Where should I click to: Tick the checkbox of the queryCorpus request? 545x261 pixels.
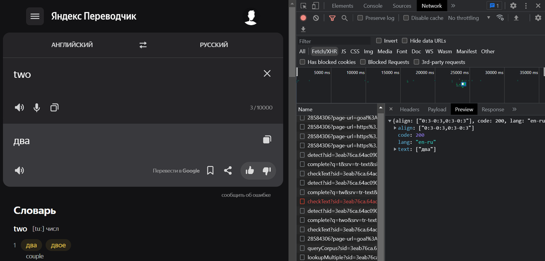[x=302, y=248]
